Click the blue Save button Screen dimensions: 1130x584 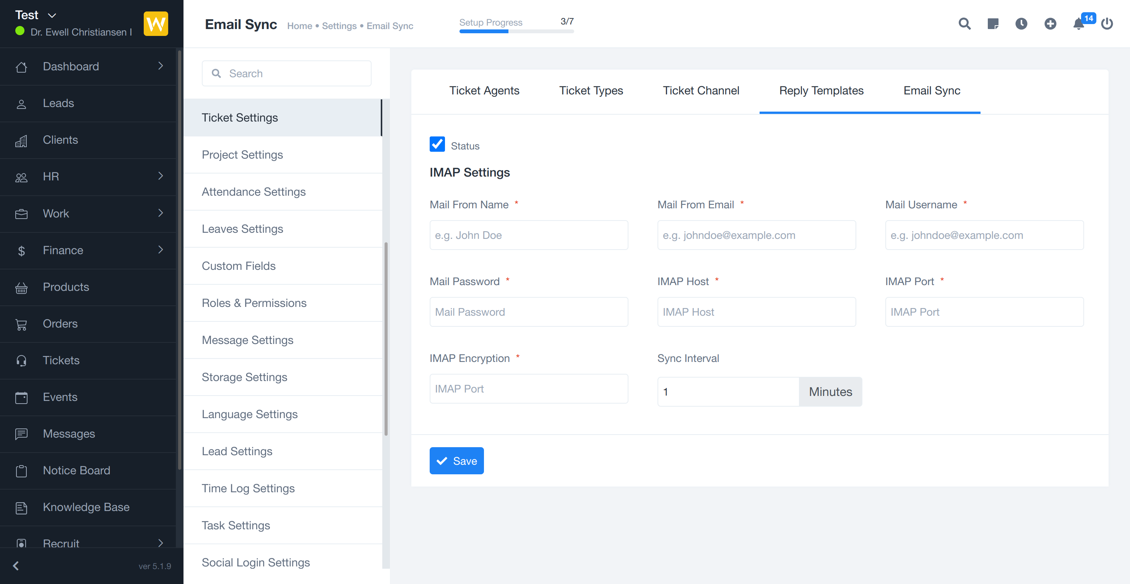(456, 461)
